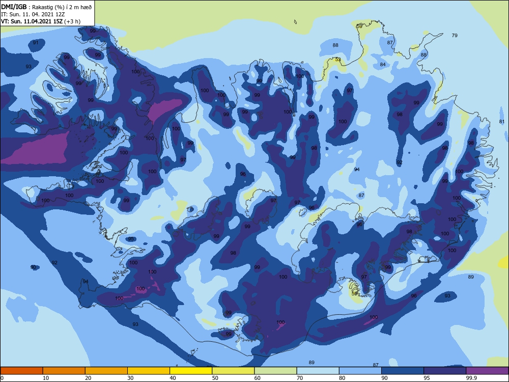Click the humidity value 90 on the map
509x382 pixels.
click(x=33, y=267)
